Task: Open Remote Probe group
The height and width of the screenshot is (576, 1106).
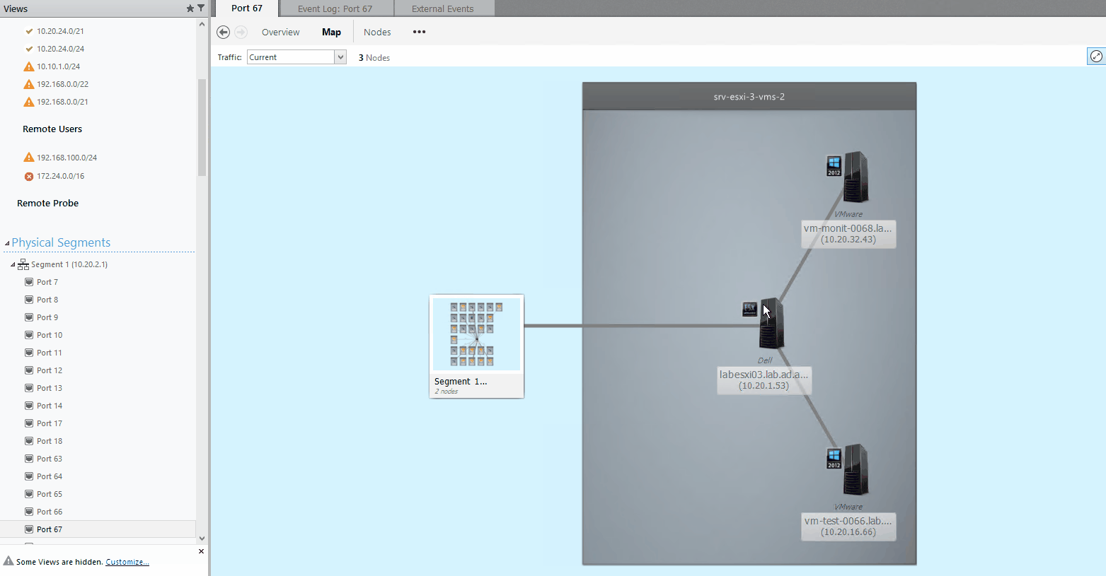Action: (x=47, y=203)
